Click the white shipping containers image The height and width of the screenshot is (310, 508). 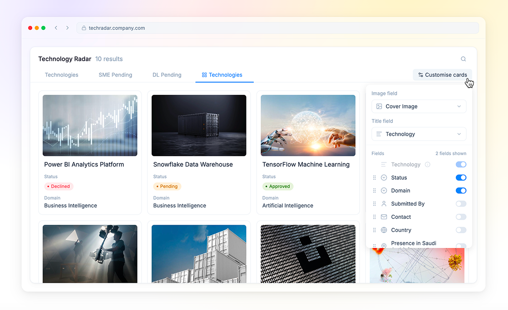[x=199, y=254]
